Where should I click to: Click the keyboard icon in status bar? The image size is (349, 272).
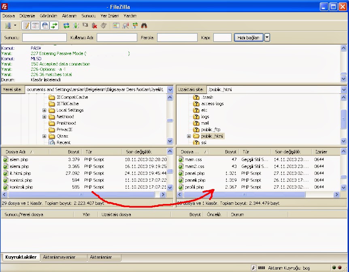262,268
